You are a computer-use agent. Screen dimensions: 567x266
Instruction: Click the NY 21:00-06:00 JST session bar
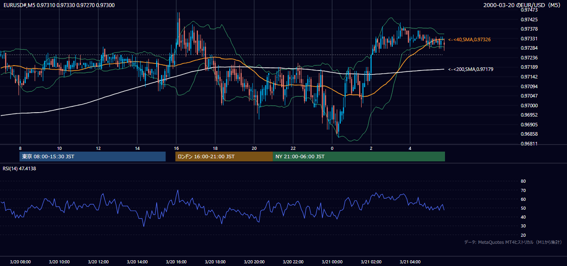(359, 156)
